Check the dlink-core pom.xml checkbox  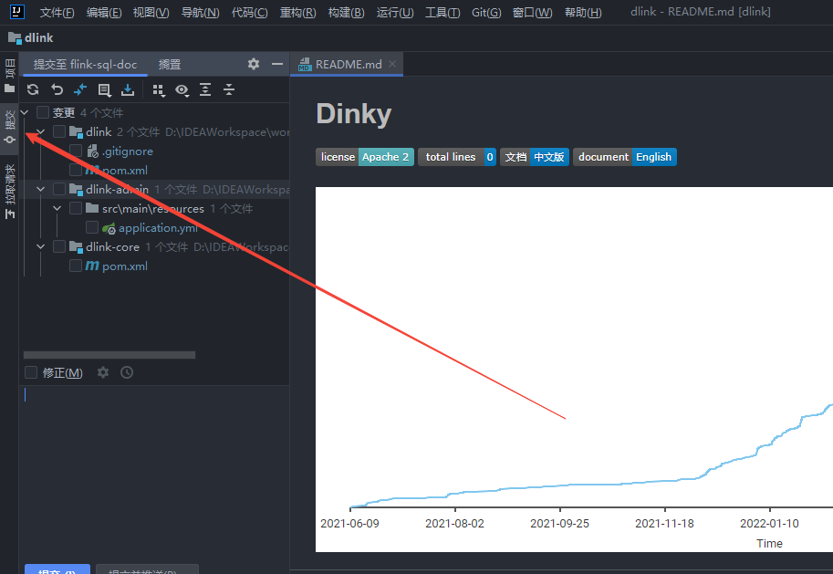[76, 266]
